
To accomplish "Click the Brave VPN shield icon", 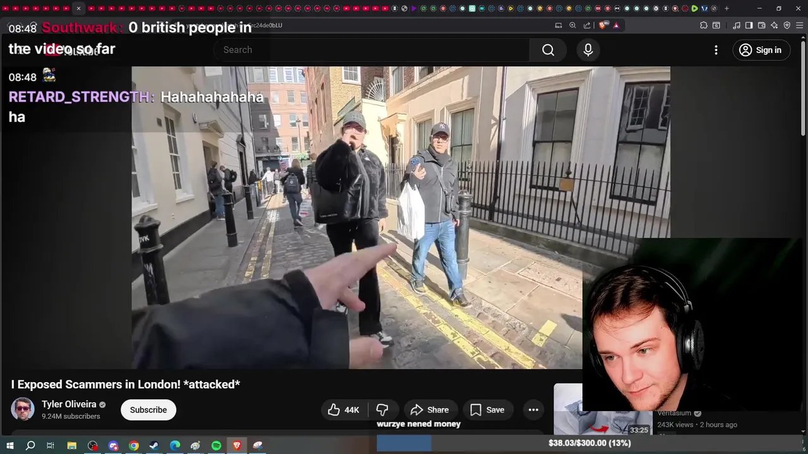I will pos(787,25).
